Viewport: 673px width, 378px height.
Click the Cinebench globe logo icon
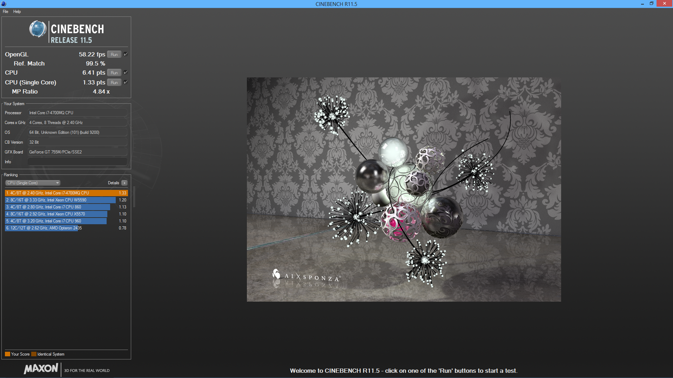pyautogui.click(x=38, y=29)
